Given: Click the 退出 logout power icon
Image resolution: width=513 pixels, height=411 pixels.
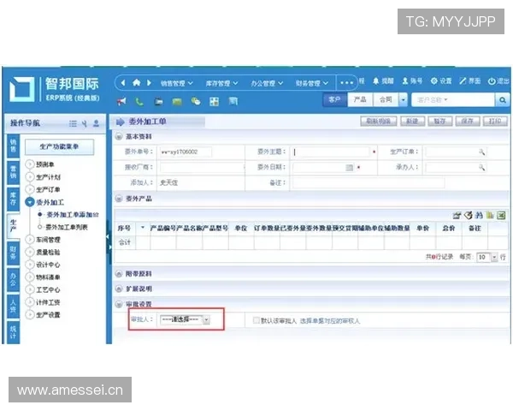Looking at the screenshot, I should [x=498, y=81].
